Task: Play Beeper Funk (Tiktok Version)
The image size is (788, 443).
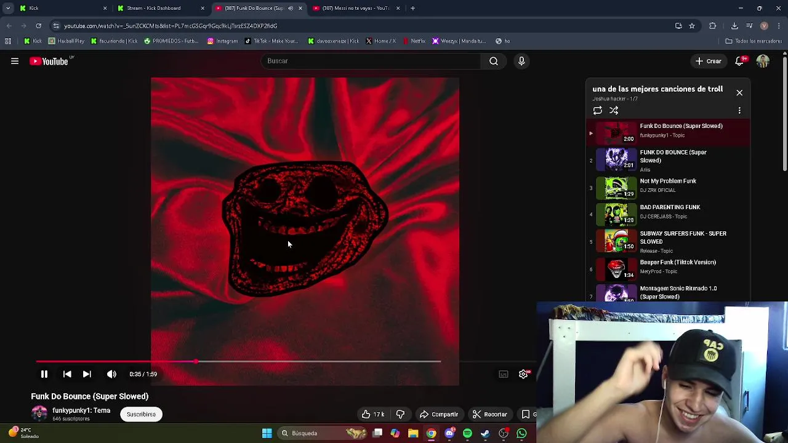Action: (668, 268)
